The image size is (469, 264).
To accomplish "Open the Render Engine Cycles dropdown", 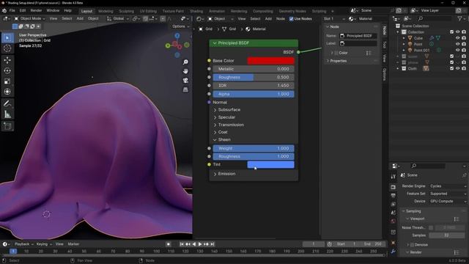I will pyautogui.click(x=448, y=186).
